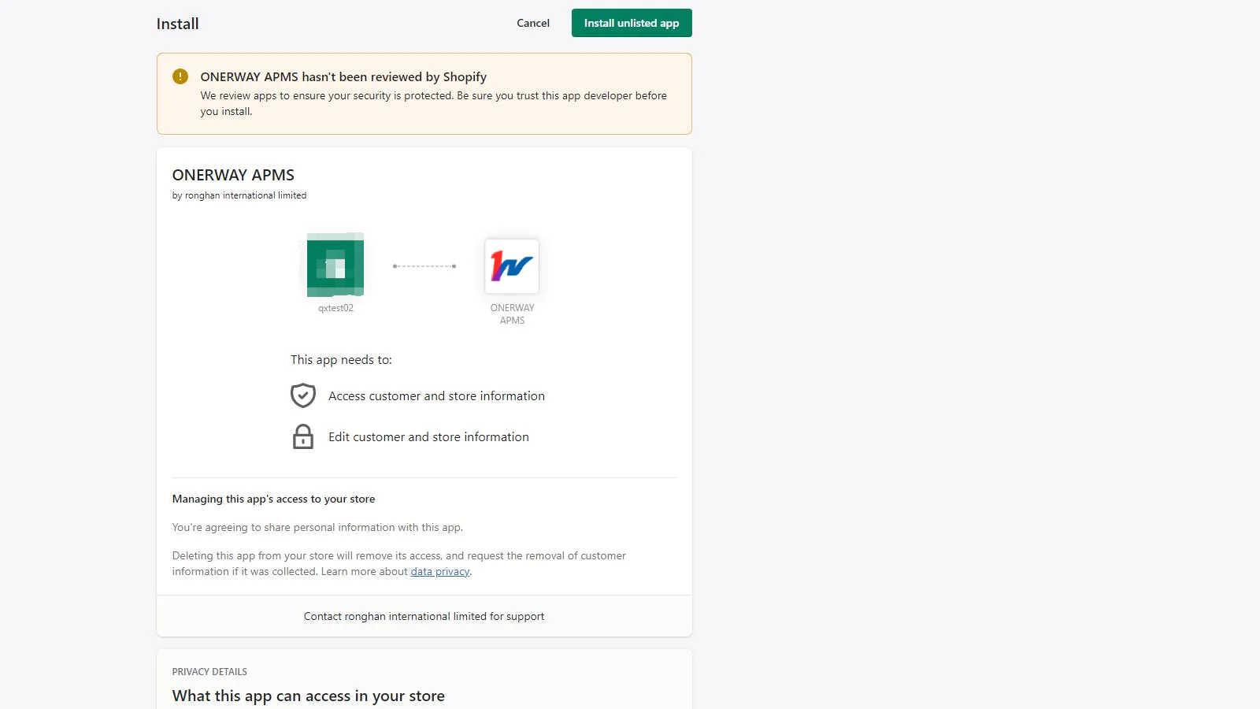Click the What this app can access heading

pyautogui.click(x=308, y=696)
